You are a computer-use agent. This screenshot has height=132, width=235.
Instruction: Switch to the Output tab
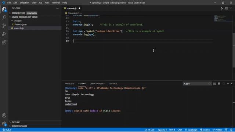tap(82, 84)
